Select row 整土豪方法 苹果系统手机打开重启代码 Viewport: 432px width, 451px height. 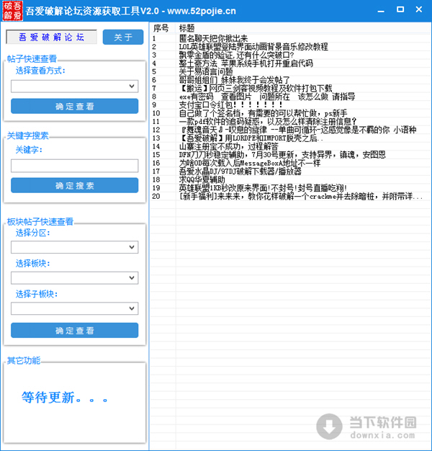click(x=290, y=63)
